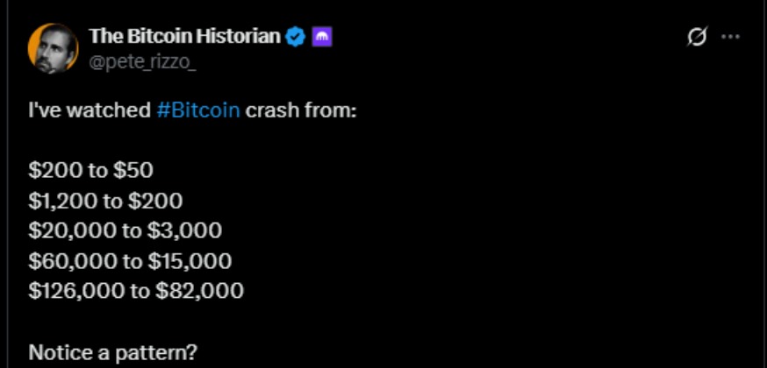Open the three-dot More options menu
Viewport: 767px width, 368px height.
tap(730, 37)
